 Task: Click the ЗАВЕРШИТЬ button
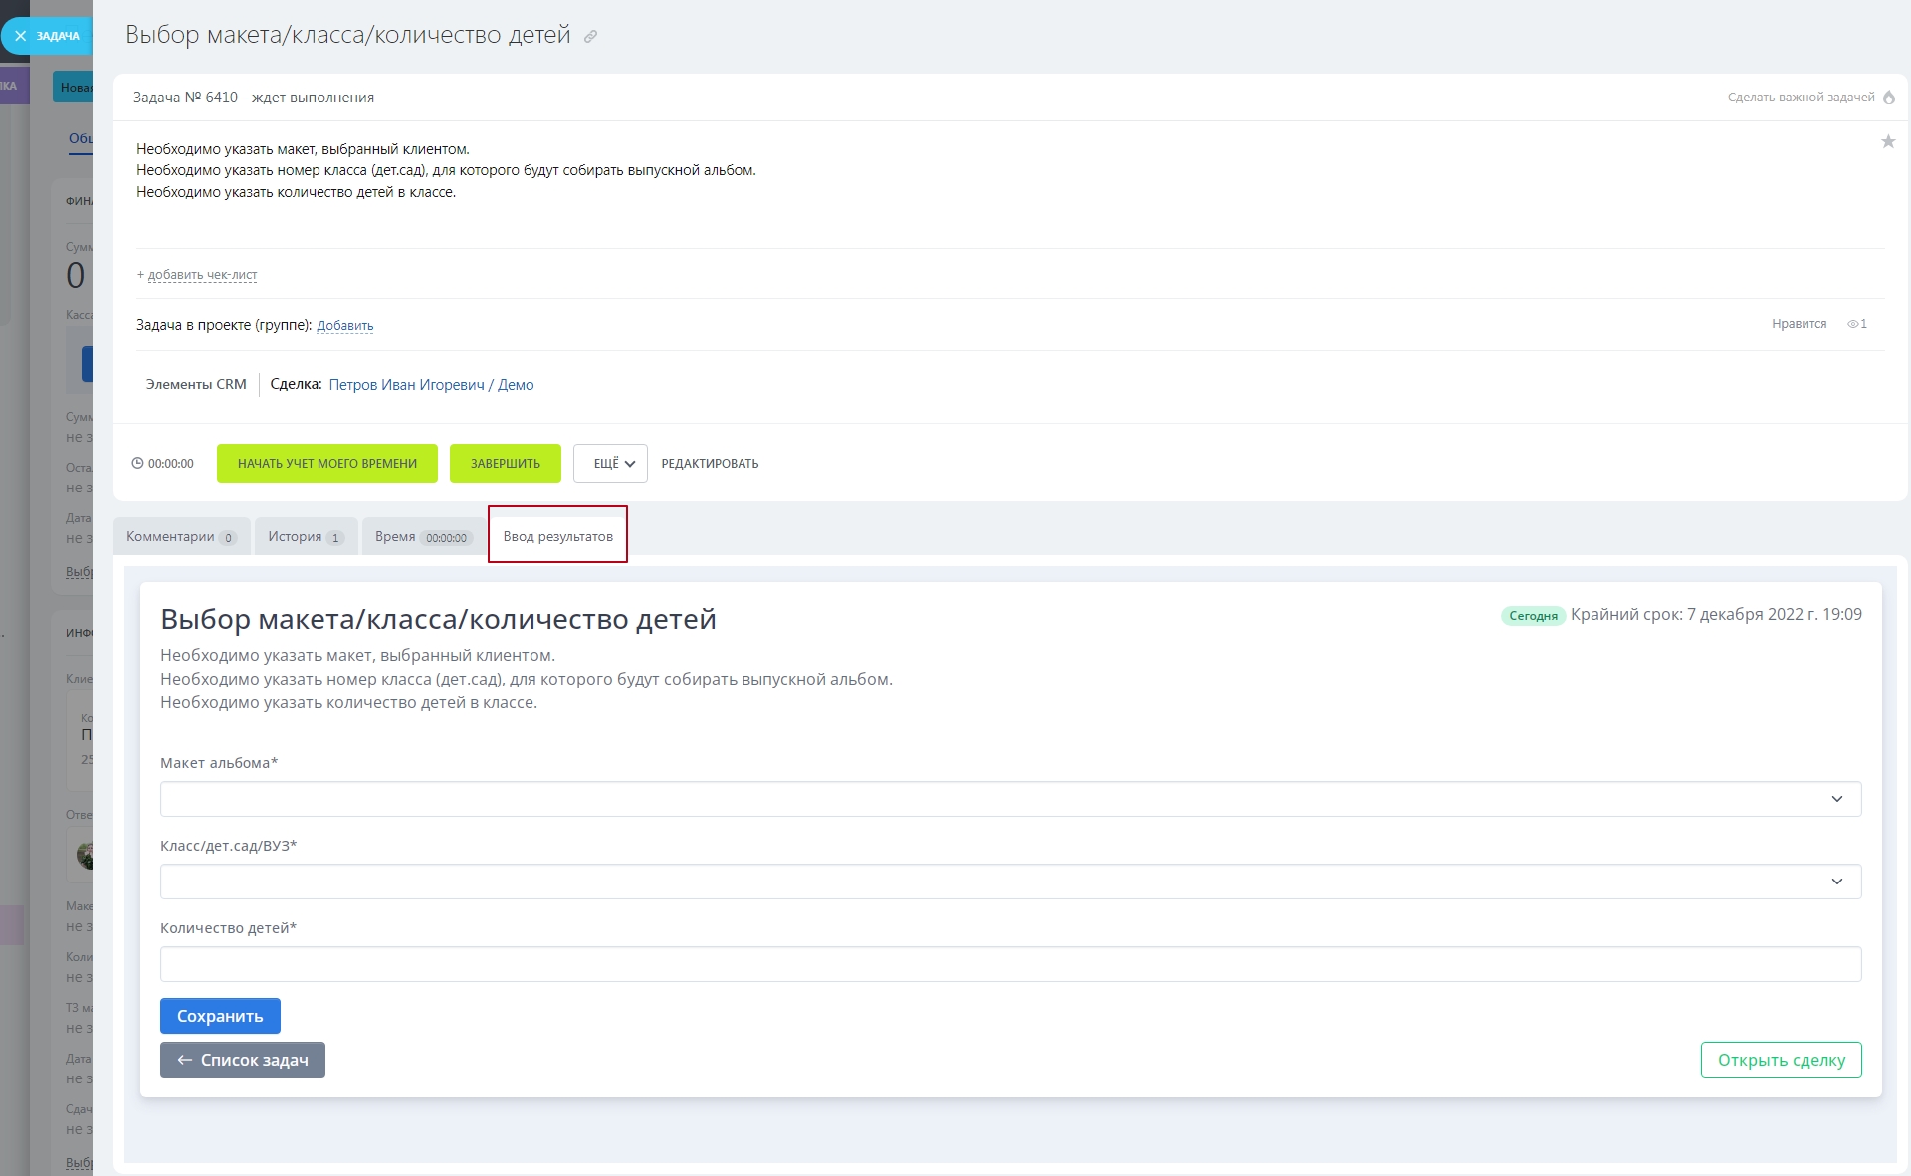click(506, 464)
